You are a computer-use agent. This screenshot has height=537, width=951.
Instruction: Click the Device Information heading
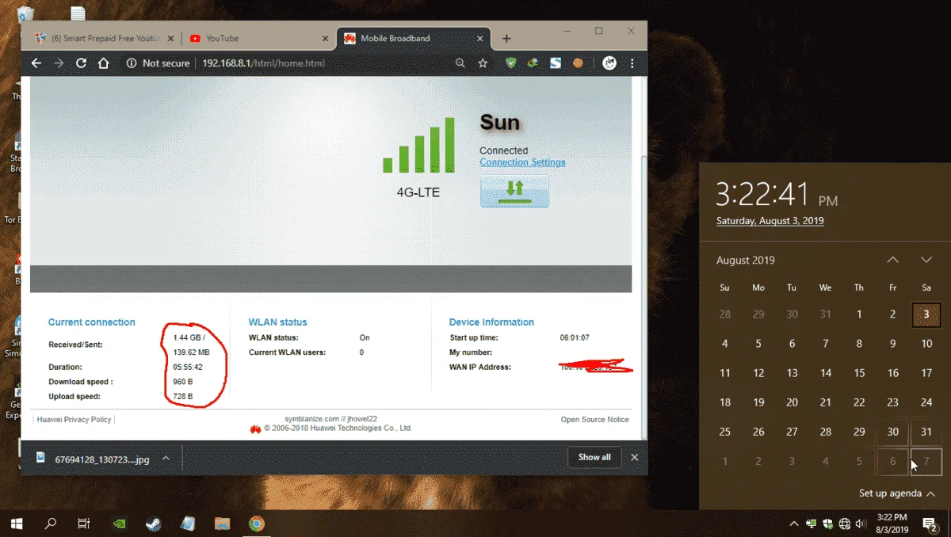pyautogui.click(x=491, y=322)
